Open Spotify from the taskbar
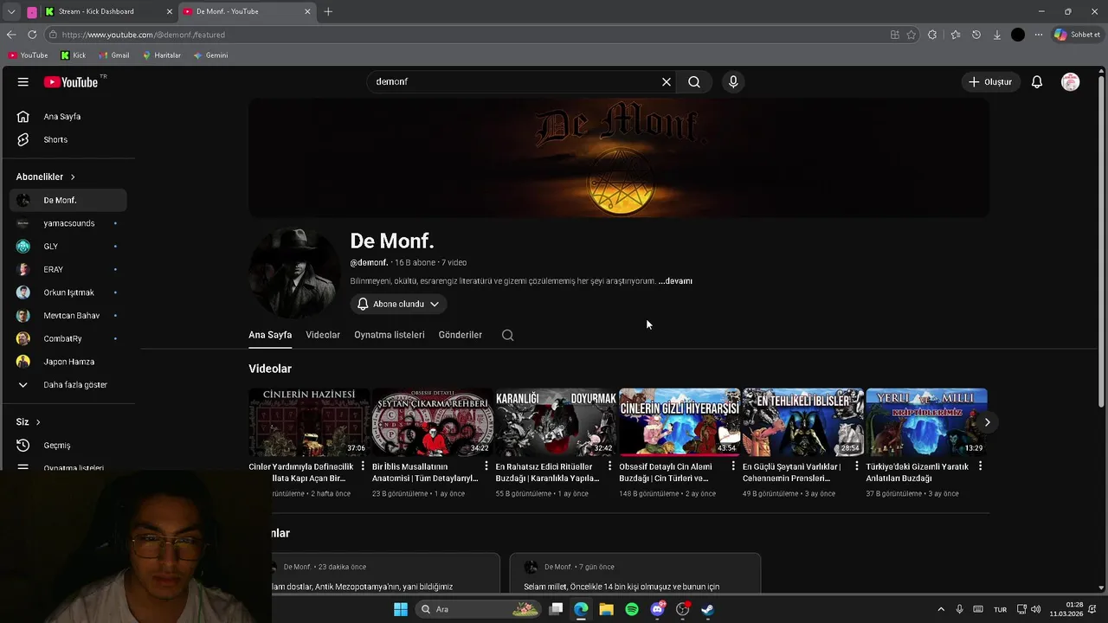This screenshot has height=623, width=1108. 632,609
